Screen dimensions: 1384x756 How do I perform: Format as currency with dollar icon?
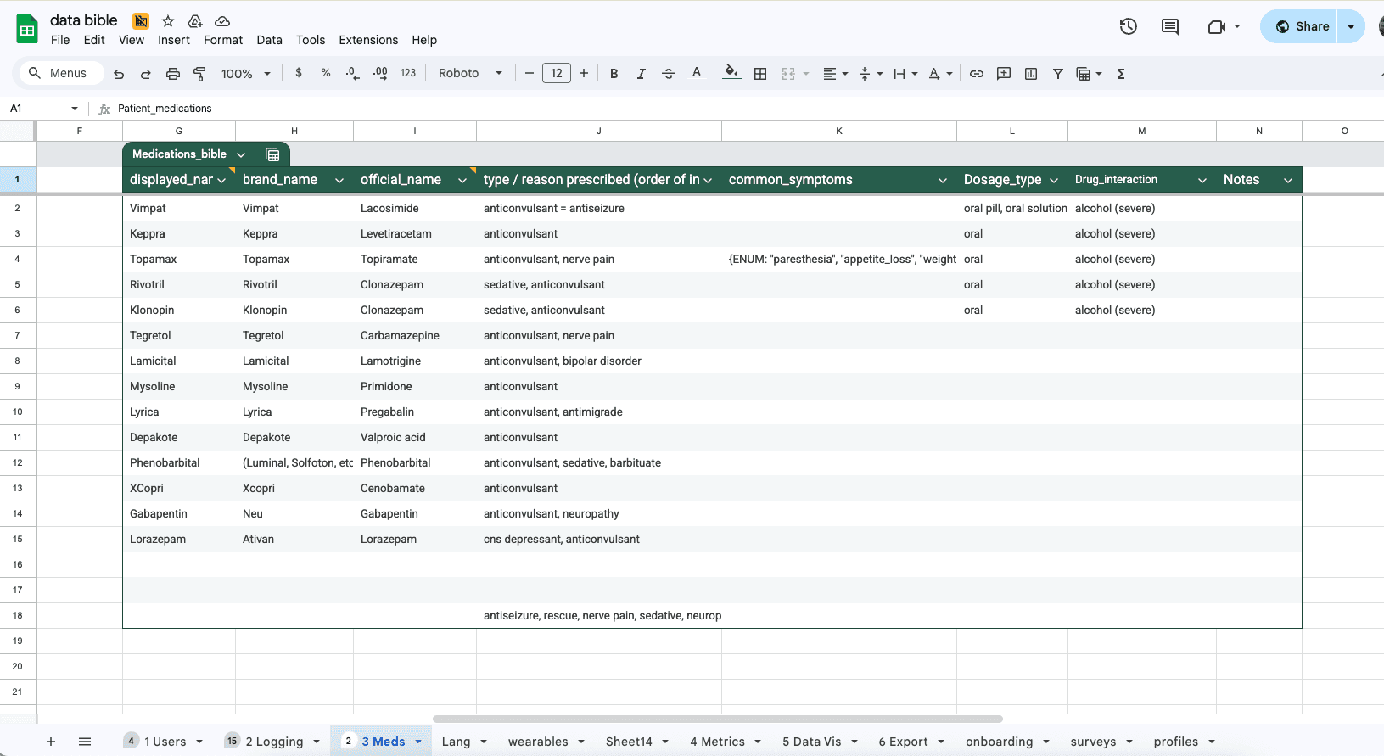pyautogui.click(x=299, y=73)
